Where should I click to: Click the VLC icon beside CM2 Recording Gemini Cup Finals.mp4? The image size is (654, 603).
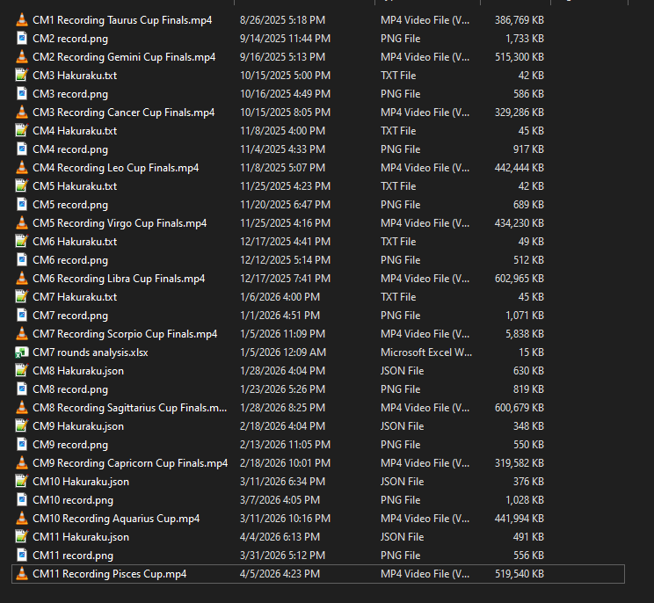22,57
